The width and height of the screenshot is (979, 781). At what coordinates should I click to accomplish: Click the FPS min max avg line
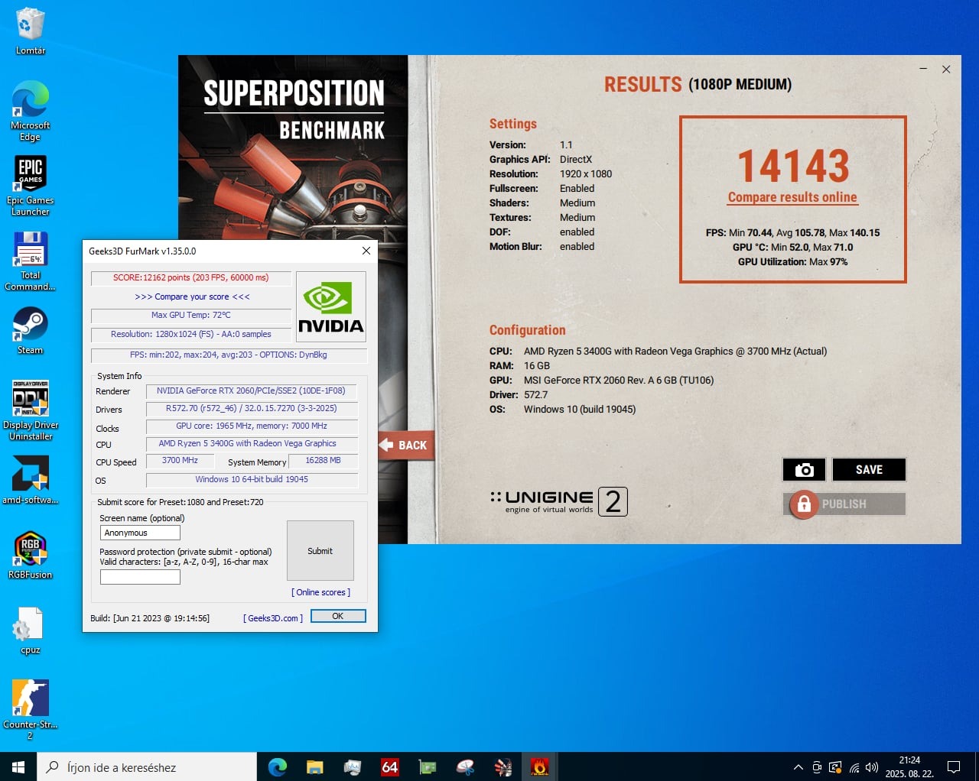pyautogui.click(x=229, y=355)
